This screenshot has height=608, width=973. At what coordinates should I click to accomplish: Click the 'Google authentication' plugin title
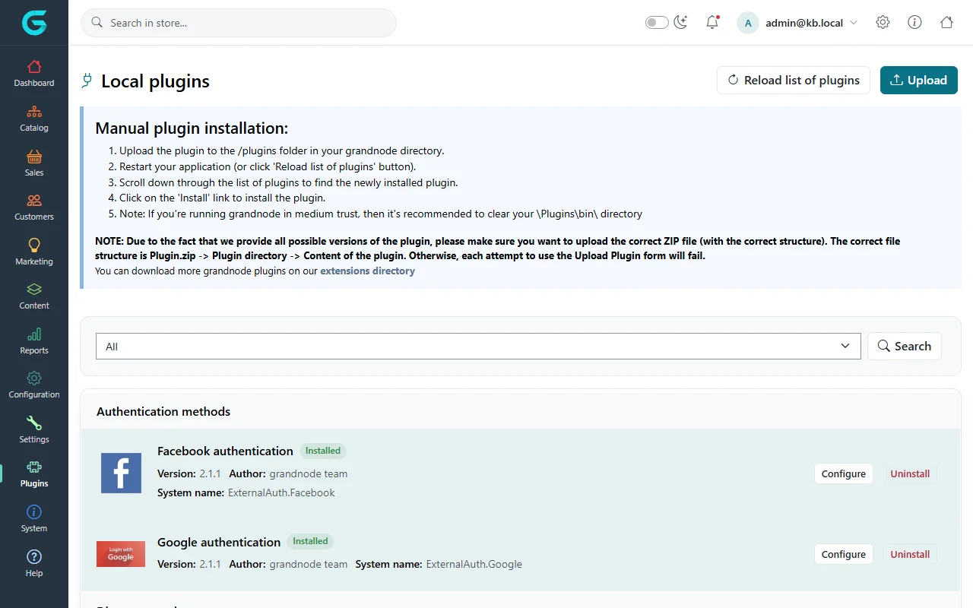point(219,543)
